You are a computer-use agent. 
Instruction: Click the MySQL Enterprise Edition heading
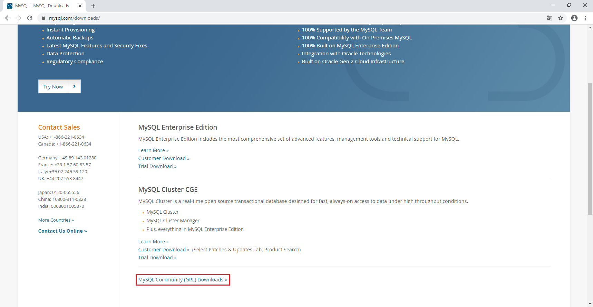pyautogui.click(x=178, y=127)
